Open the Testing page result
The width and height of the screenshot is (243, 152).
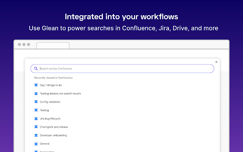click(44, 110)
